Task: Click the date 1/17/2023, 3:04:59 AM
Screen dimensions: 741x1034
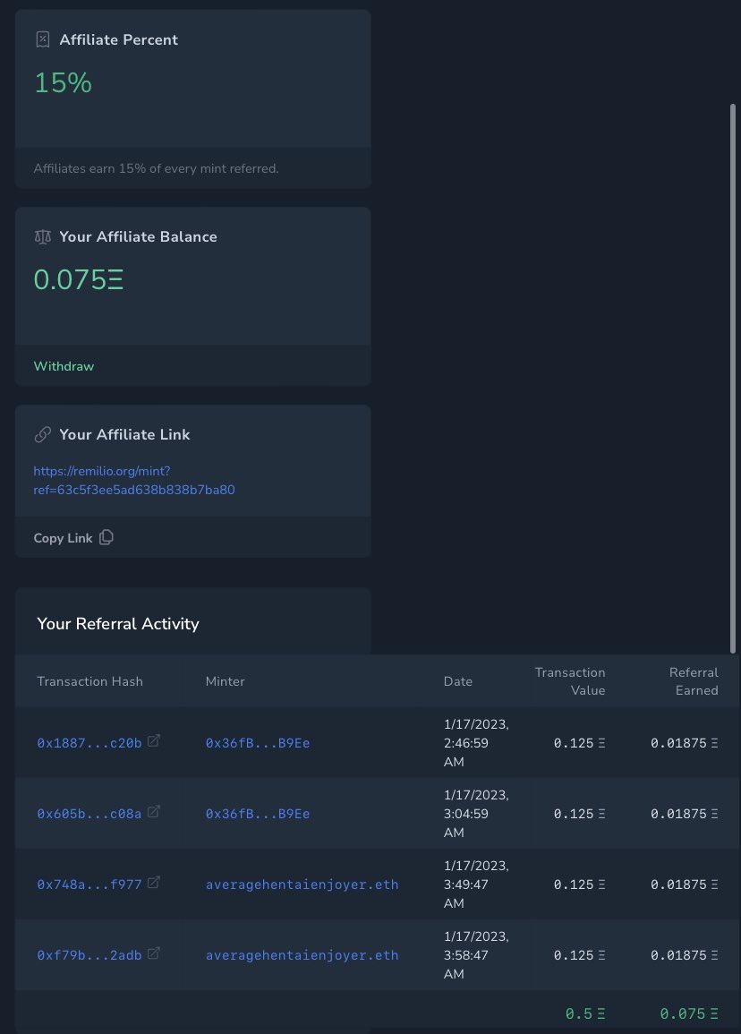Action: (x=476, y=814)
